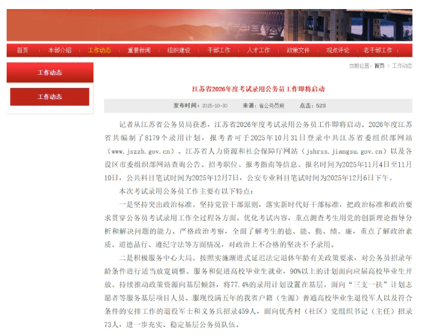The width and height of the screenshot is (427, 336).
Task: Click 工作动态 in the breadcrumb trail
Action: (x=402, y=66)
